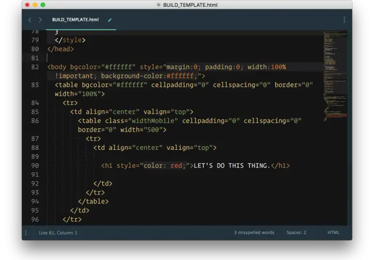This screenshot has height=260, width=374.
Task: Click width="100%" on table line
Action: [x=78, y=94]
